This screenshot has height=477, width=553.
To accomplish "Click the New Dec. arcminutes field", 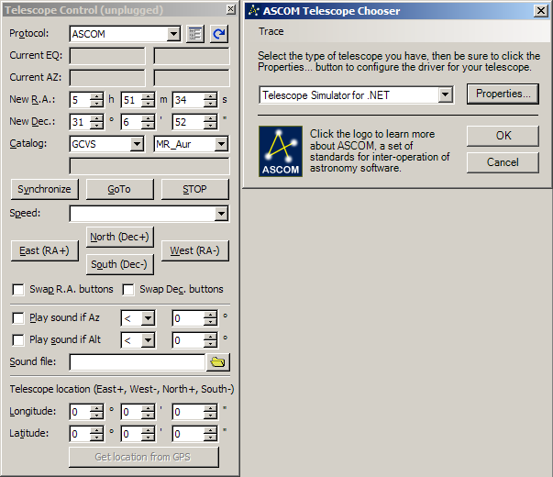I will 131,122.
